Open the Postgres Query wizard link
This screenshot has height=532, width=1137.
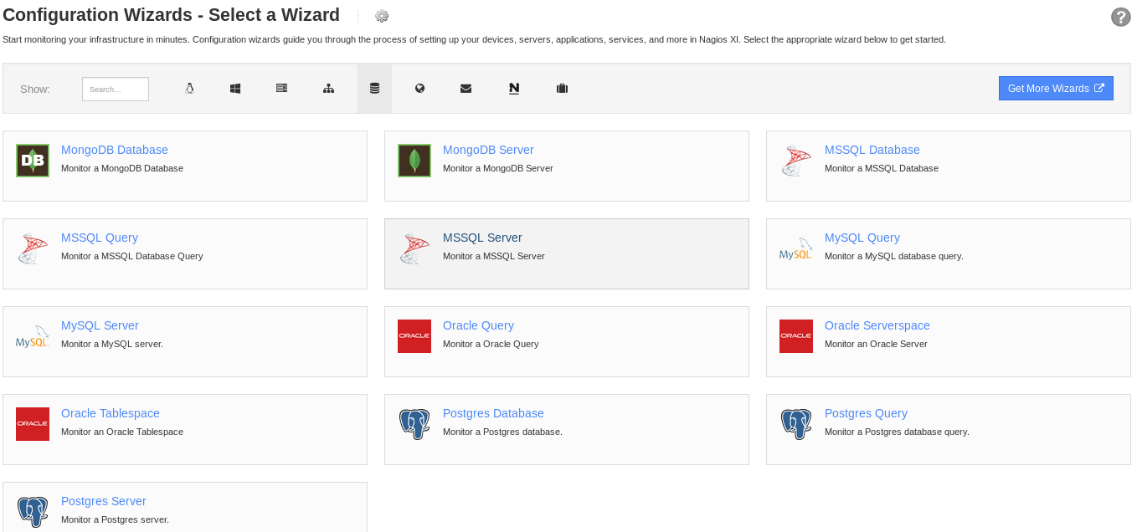click(866, 413)
